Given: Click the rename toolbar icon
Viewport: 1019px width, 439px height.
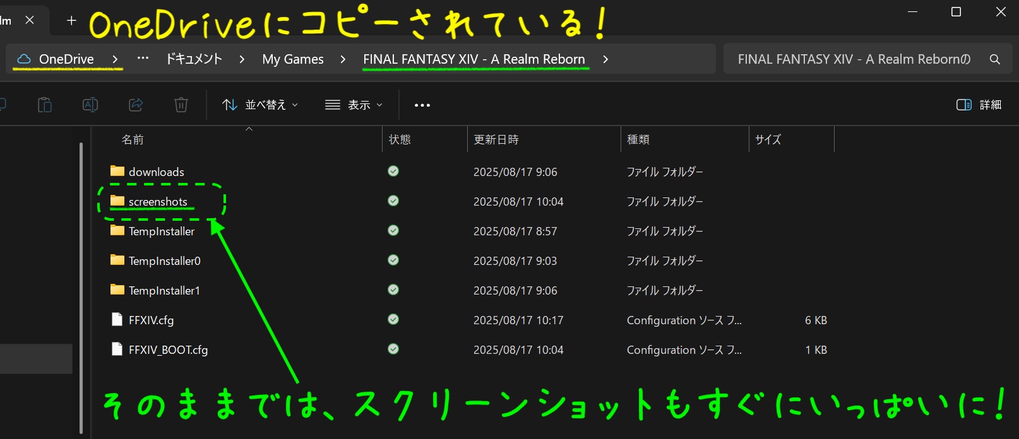Looking at the screenshot, I should click(90, 105).
